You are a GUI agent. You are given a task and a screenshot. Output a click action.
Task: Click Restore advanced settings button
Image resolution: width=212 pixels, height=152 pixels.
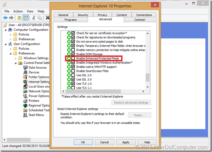click(131, 103)
